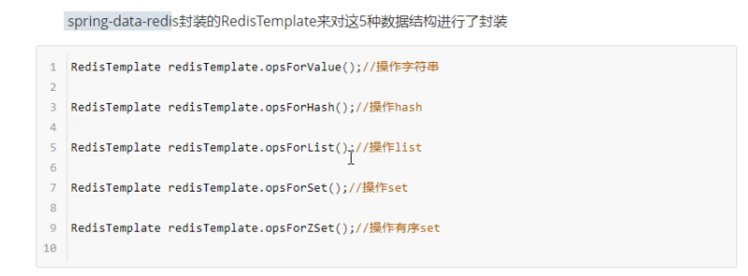Click line number 5 in the gutter
The width and height of the screenshot is (748, 276).
click(x=53, y=148)
